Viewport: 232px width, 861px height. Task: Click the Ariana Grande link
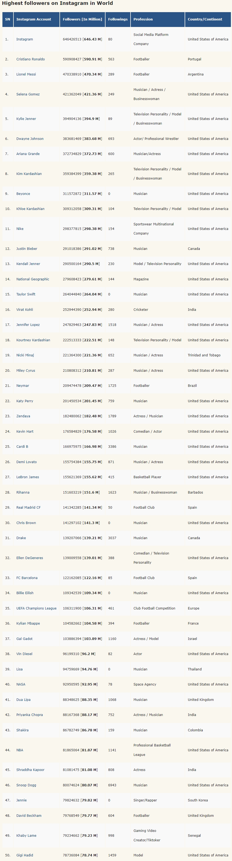tap(28, 154)
